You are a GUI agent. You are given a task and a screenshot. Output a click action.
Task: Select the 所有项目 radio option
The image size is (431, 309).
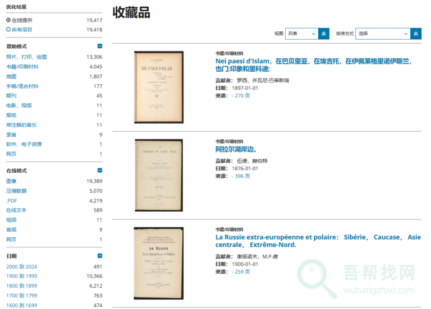pos(8,29)
